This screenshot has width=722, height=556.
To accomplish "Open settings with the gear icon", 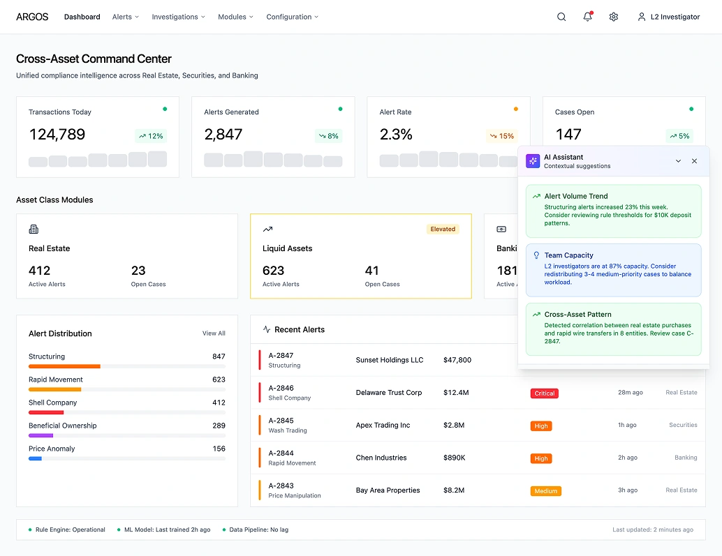I will pyautogui.click(x=613, y=16).
